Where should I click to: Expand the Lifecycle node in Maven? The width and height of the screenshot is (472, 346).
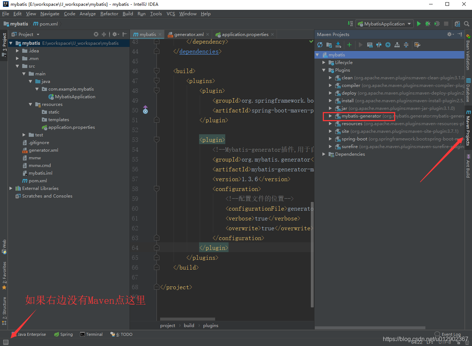point(324,63)
